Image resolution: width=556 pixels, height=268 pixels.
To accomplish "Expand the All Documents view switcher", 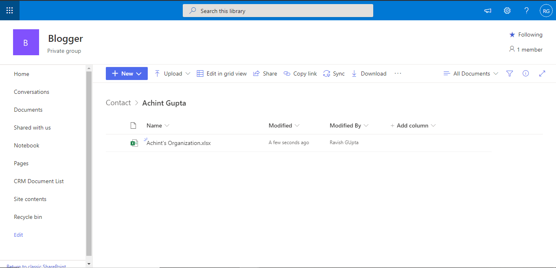I will point(471,73).
